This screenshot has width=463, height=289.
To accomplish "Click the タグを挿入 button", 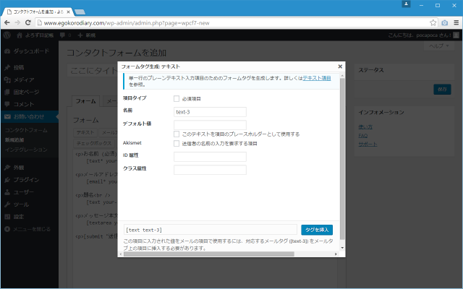I will point(317,230).
